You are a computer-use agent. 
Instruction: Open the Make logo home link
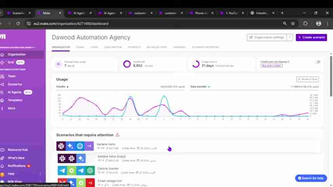3,37
